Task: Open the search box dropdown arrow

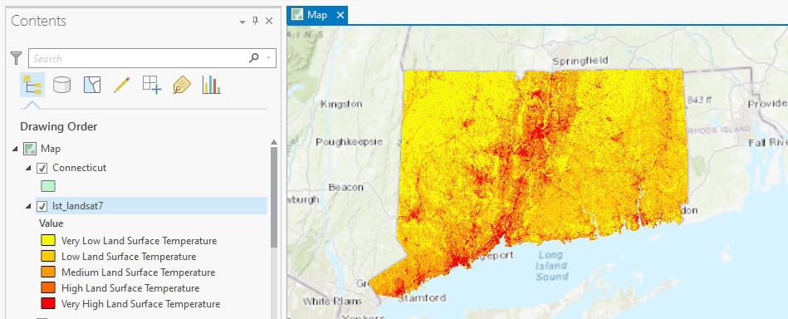Action: coord(269,58)
